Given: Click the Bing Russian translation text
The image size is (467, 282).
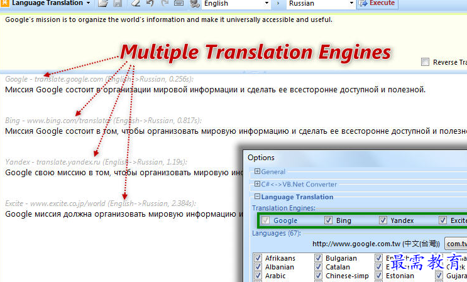Looking at the screenshot, I should click(236, 131).
